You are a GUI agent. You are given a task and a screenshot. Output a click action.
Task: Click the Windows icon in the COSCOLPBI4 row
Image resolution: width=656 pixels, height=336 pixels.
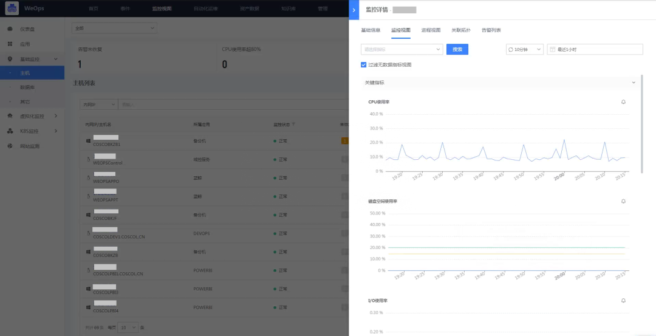[x=89, y=307]
